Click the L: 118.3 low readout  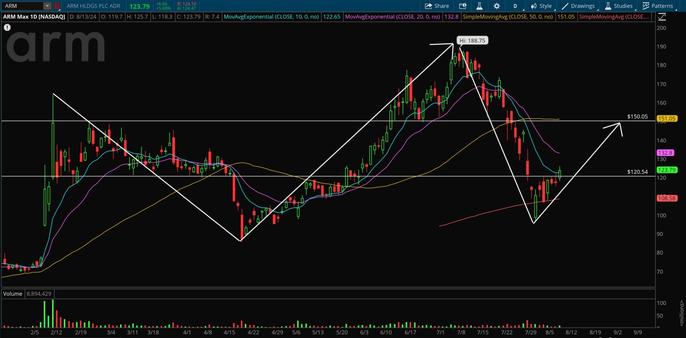(x=162, y=17)
